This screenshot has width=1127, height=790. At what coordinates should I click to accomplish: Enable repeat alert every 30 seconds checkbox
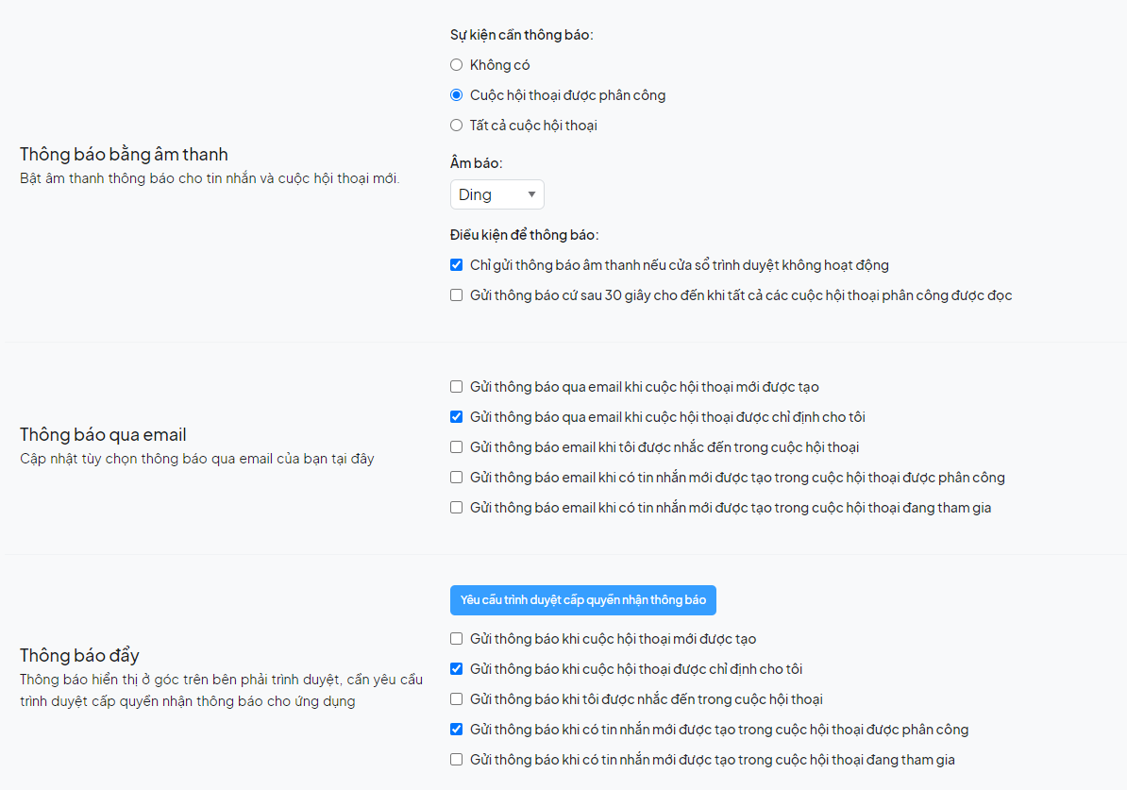point(457,295)
